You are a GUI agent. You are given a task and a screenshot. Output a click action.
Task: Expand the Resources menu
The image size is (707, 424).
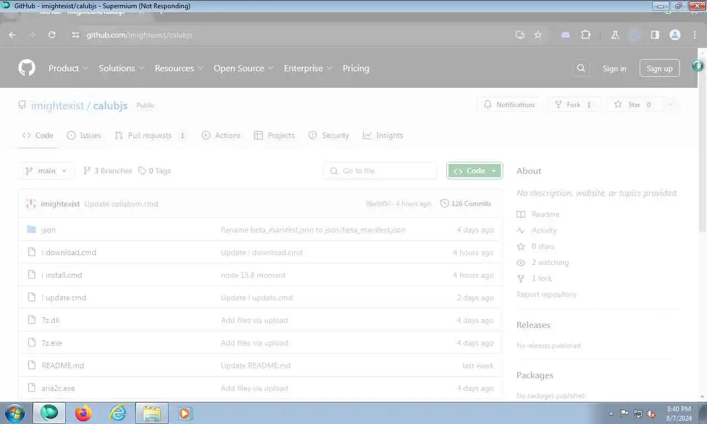tap(179, 68)
